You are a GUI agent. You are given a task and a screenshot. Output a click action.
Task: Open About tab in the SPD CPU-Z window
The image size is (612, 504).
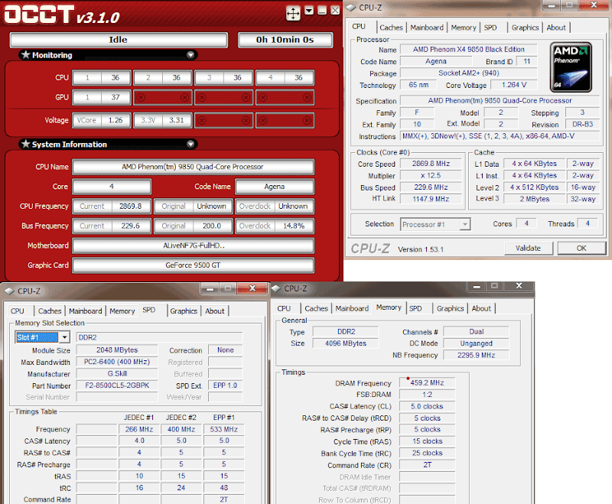click(x=215, y=311)
